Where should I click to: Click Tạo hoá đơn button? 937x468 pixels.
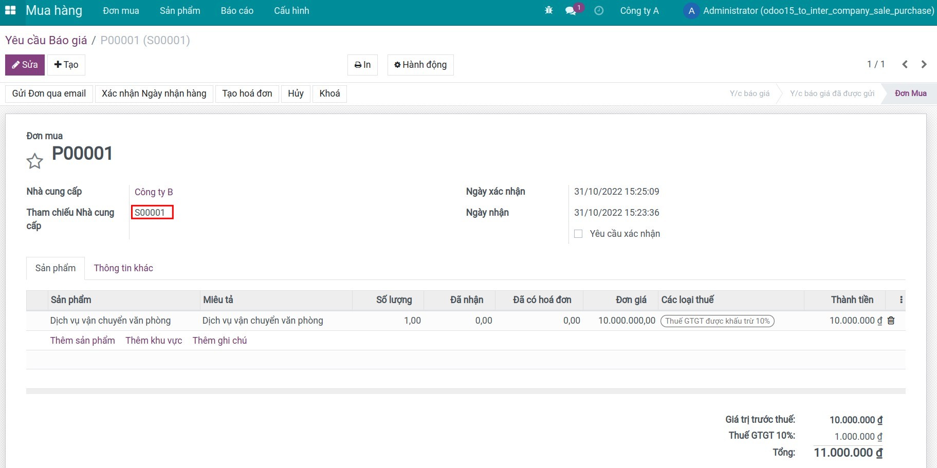click(x=247, y=93)
